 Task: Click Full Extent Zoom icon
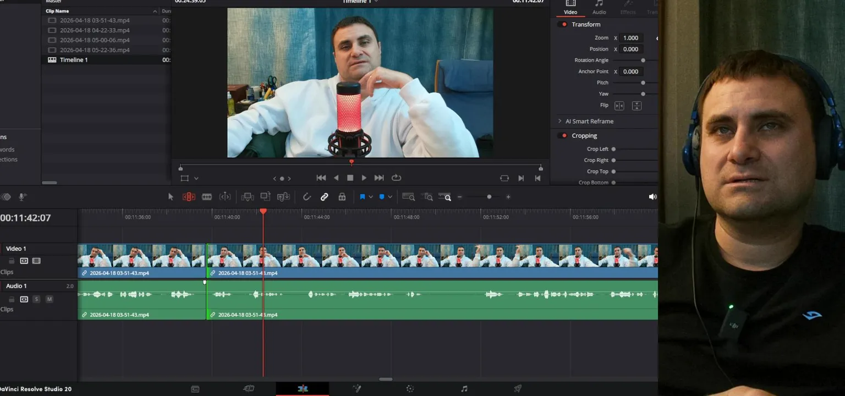pyautogui.click(x=408, y=197)
